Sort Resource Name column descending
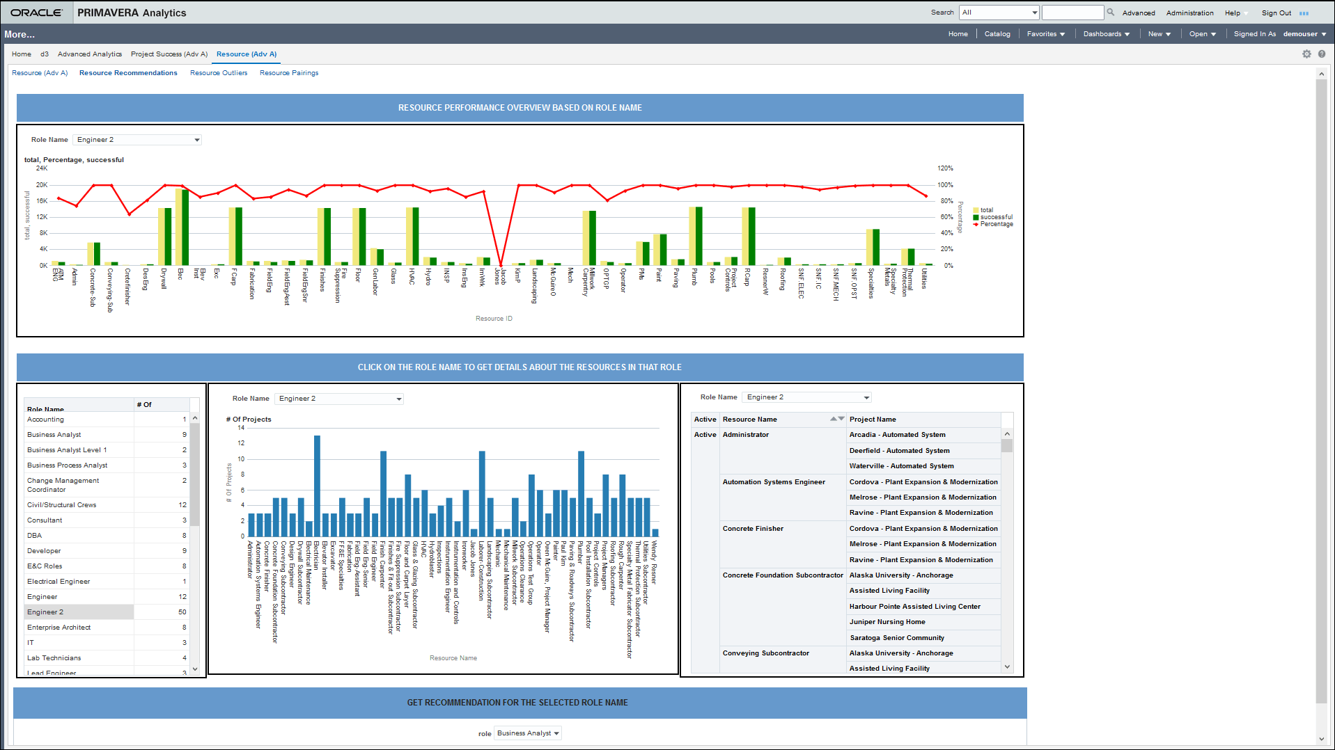 pos(841,419)
